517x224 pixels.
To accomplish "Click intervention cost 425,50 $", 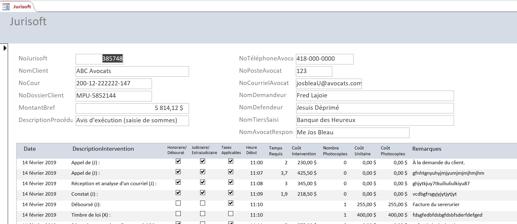I will coord(307,173).
